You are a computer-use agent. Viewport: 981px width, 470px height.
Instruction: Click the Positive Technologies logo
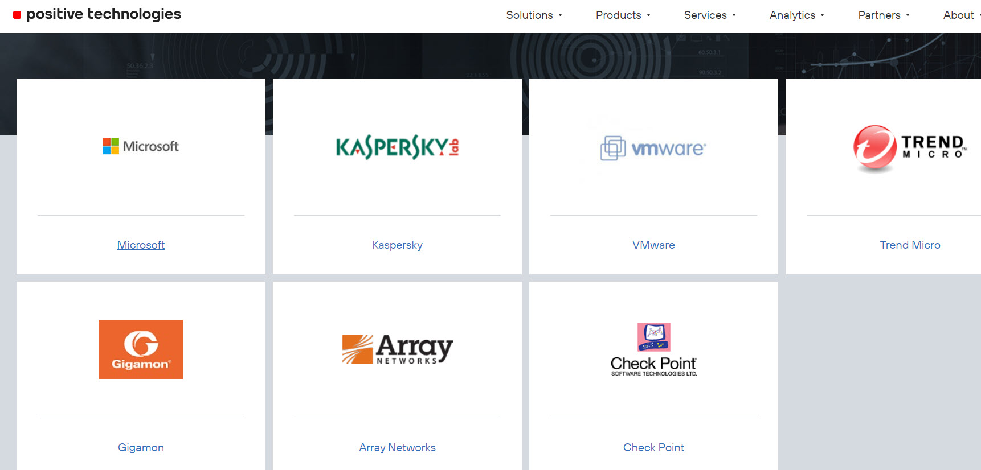[x=97, y=14]
